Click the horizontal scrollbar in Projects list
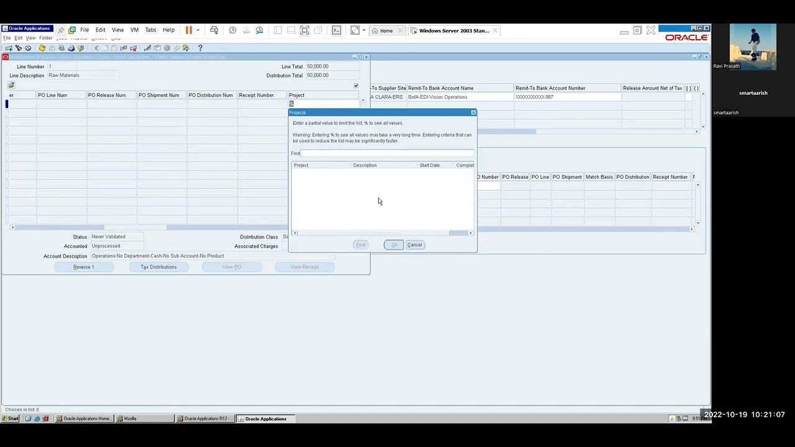This screenshot has height=447, width=795. [x=383, y=233]
